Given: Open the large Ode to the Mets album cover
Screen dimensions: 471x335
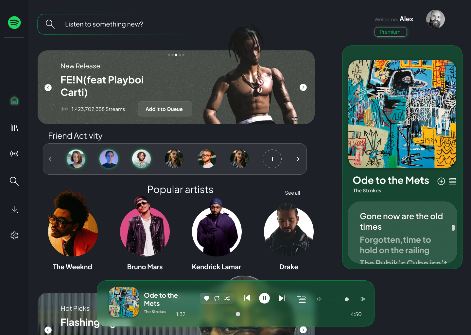Looking at the screenshot, I should pyautogui.click(x=402, y=114).
